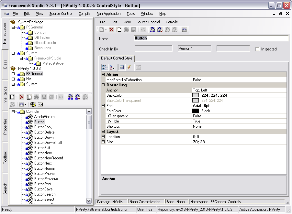Screen dimensions: 292x214
Task: Select ButtonDelete in the Controls list
Action: [x=44, y=132]
